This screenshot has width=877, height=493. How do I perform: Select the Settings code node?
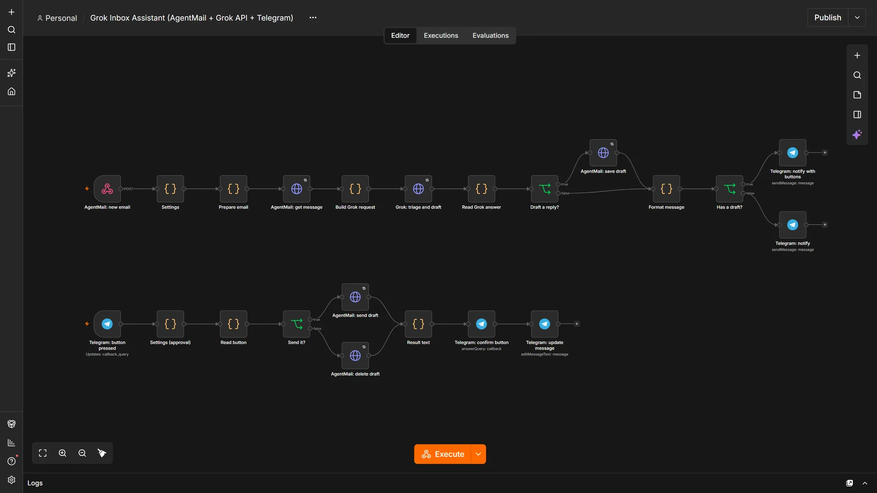tap(170, 189)
